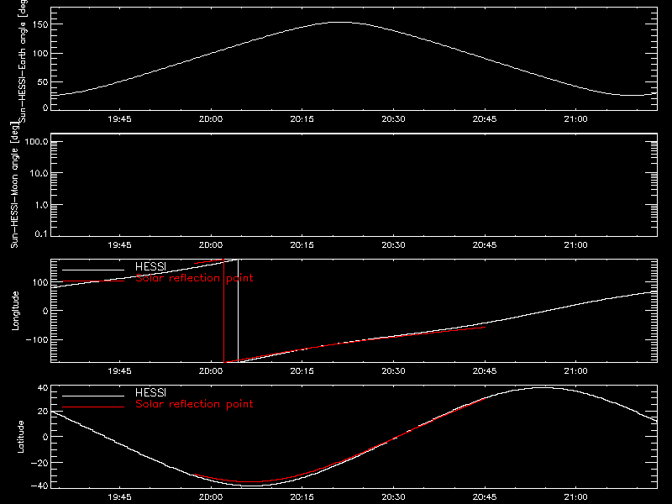Click white HESSI legend line in Longitude plot

point(93,270)
